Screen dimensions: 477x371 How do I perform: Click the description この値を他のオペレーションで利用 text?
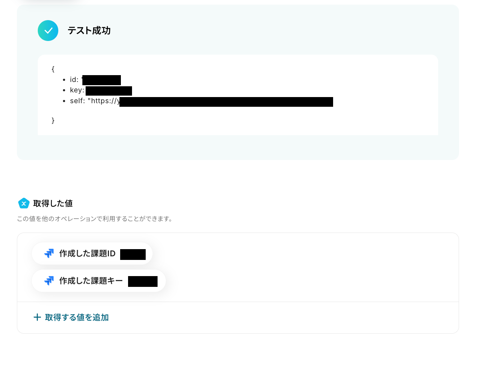[x=95, y=219]
